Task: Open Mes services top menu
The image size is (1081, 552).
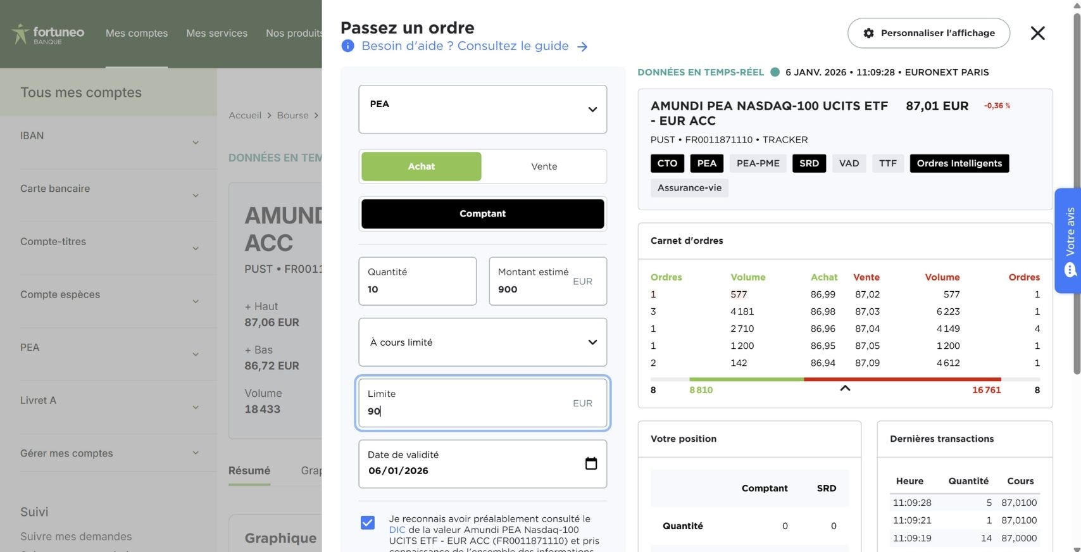Action: 216,33
